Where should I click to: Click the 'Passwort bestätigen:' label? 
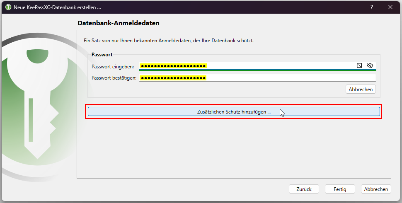tap(114, 78)
